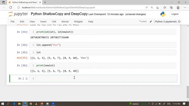Close the Python ShallowCopy tab
189x106 pixels.
40,2
